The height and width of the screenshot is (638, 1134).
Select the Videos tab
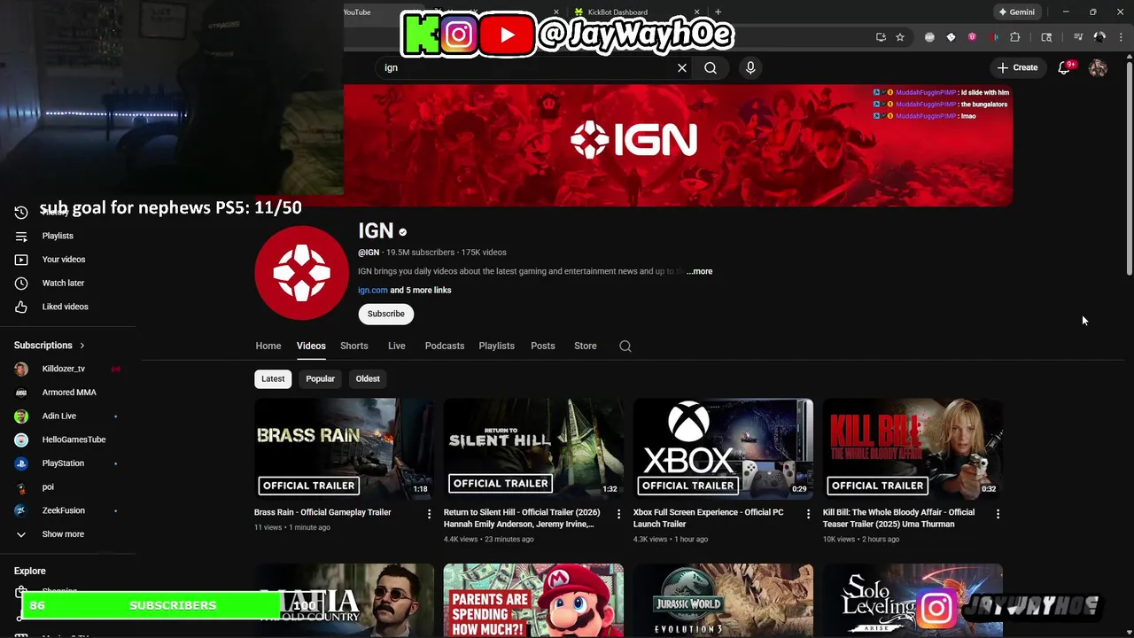(x=311, y=346)
